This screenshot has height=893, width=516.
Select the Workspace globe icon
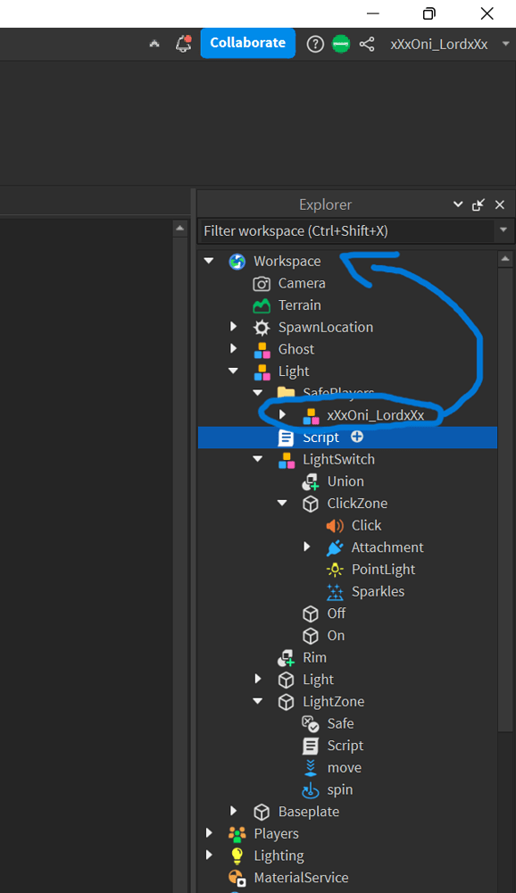[237, 262]
